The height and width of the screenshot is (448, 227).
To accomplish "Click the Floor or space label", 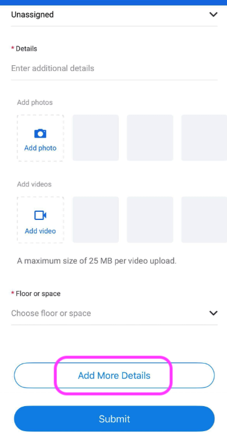I will (38, 293).
